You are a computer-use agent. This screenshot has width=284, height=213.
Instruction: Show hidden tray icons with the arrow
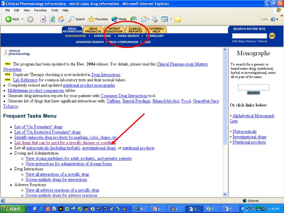tap(243, 209)
